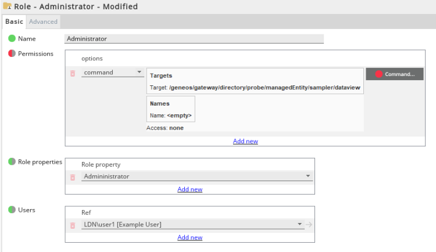Select the Basic tab
436x252 pixels.
point(14,22)
